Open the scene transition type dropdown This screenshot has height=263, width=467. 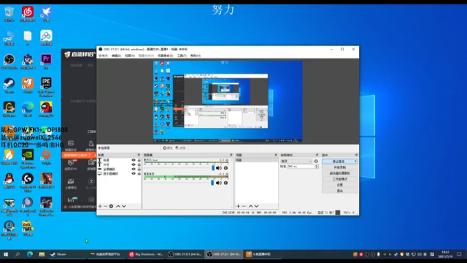(x=296, y=161)
